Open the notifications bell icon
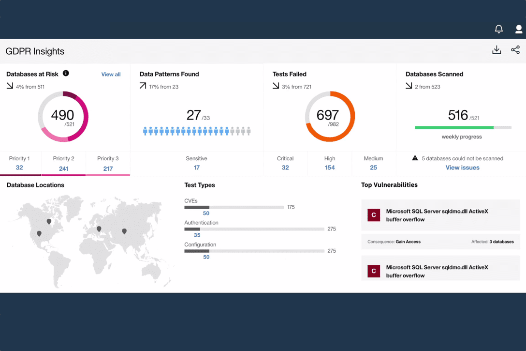Viewport: 526px width, 351px height. [x=498, y=30]
